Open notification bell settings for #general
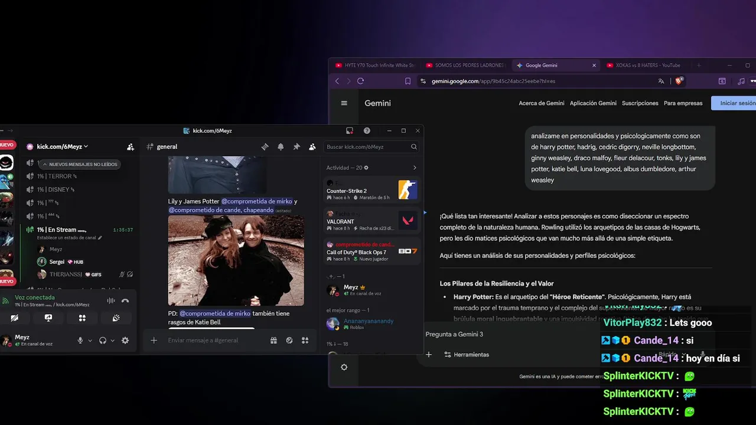756x425 pixels. (281, 147)
